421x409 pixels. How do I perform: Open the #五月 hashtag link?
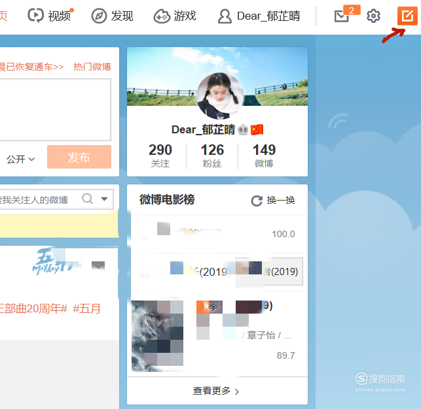coord(86,308)
